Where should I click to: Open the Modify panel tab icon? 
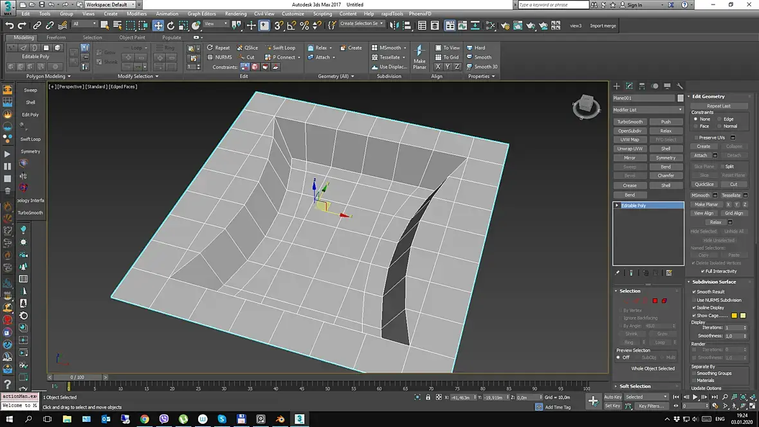[629, 86]
